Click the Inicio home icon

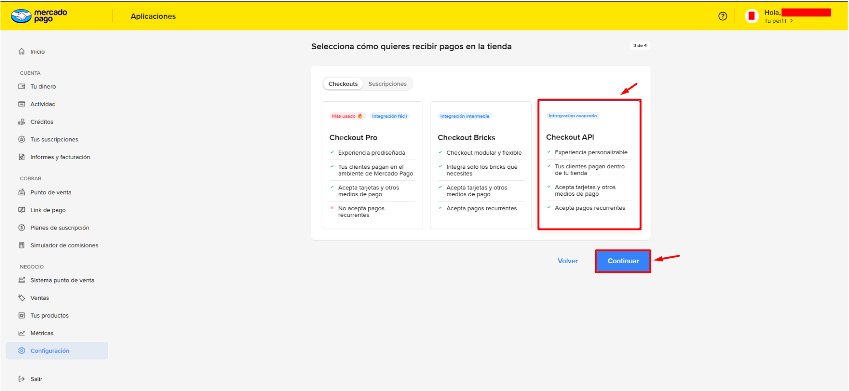pos(21,52)
